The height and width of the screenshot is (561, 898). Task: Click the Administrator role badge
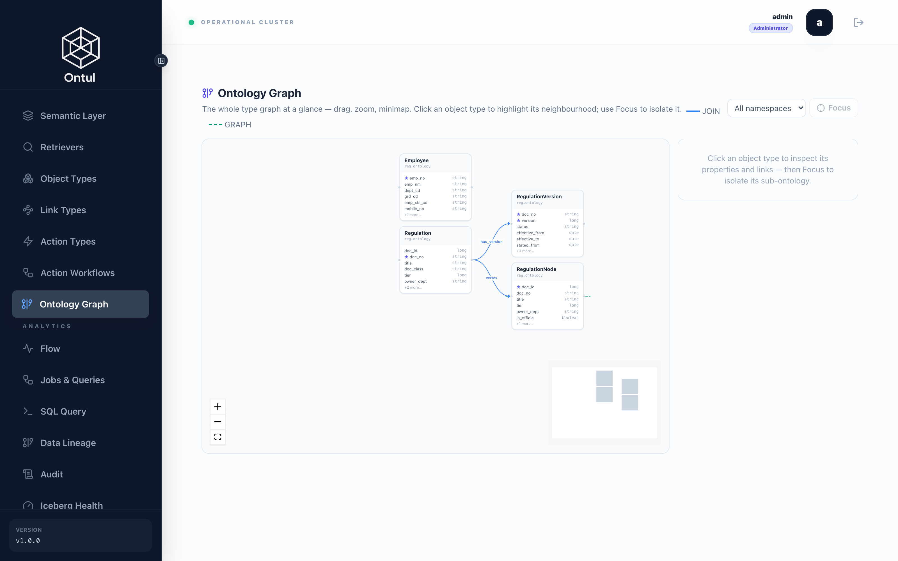(x=770, y=28)
